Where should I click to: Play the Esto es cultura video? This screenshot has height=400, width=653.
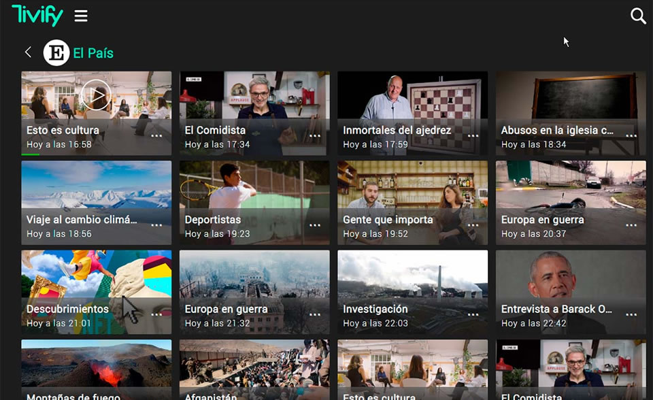tap(95, 95)
